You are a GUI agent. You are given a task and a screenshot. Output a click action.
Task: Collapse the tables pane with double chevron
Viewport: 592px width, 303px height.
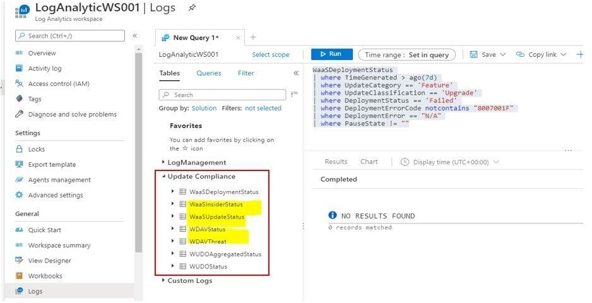click(296, 73)
